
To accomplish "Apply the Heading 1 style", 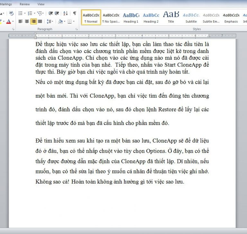I will 131,17.
